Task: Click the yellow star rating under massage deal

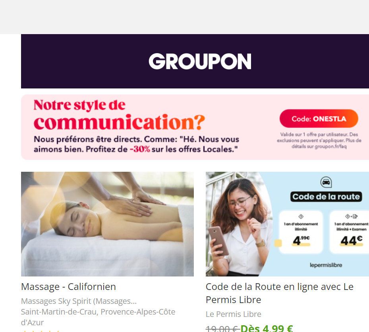Action: coord(41,331)
